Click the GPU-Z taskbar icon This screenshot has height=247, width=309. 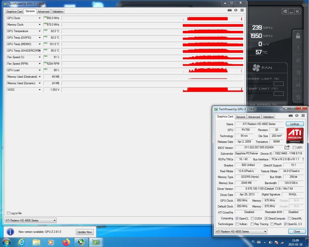(96, 242)
